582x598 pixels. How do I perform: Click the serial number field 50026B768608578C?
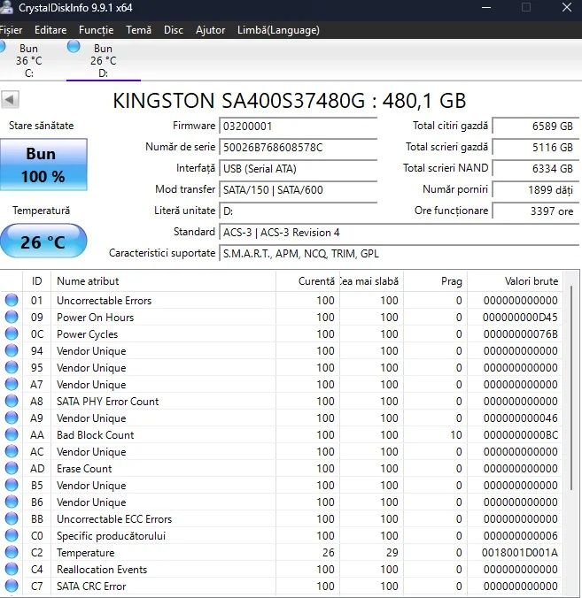point(299,147)
